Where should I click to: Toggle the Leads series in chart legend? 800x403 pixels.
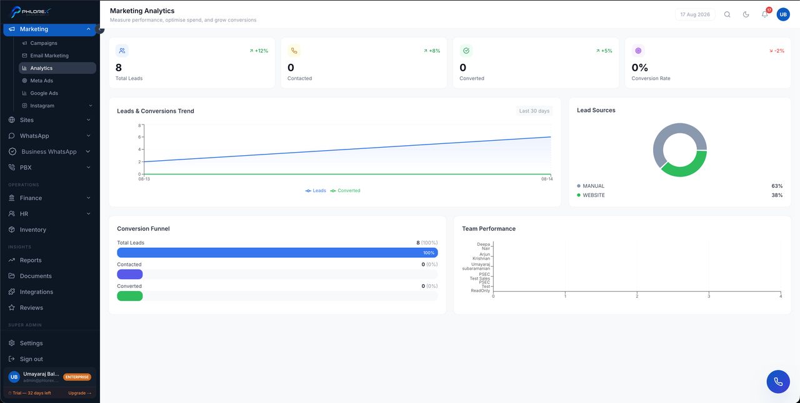(316, 190)
